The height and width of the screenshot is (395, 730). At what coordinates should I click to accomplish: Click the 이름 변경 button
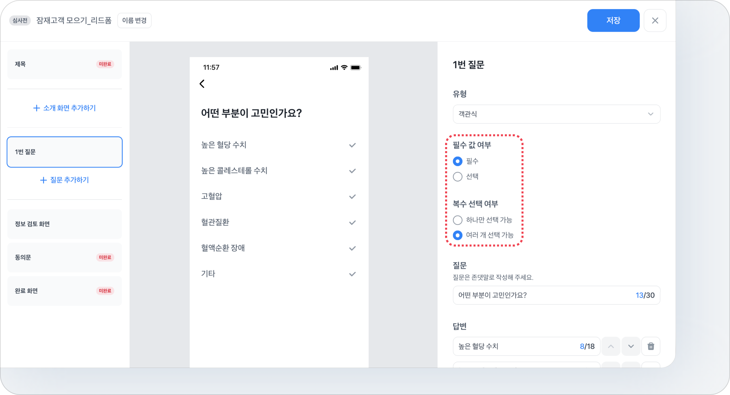pos(134,21)
